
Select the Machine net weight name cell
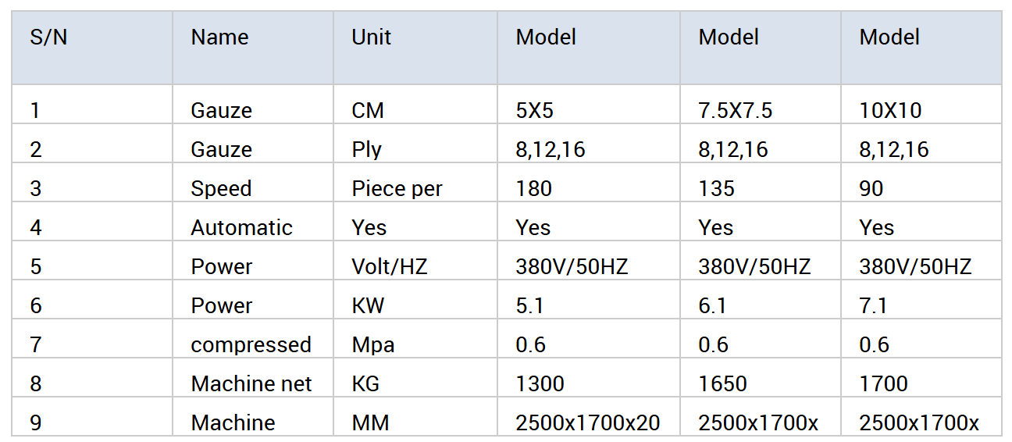point(251,384)
